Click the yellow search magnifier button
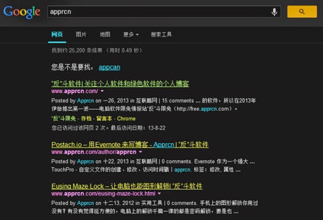 pyautogui.click(x=302, y=11)
